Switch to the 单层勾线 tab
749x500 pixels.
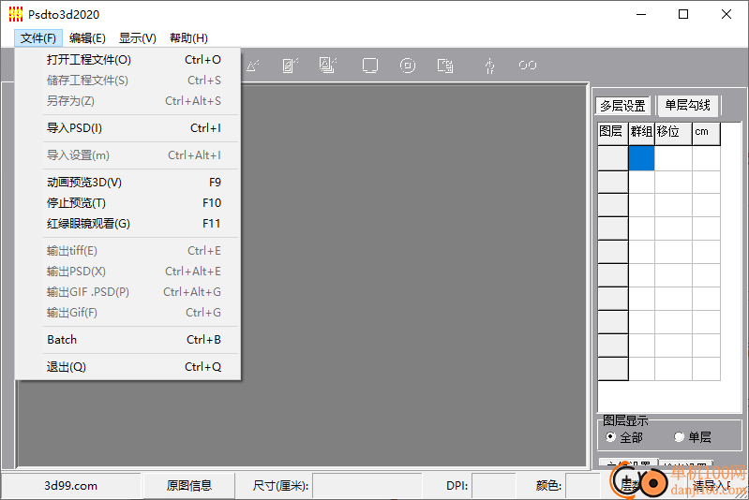pos(688,106)
